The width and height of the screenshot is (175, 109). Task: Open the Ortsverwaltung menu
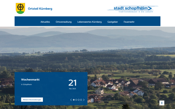(64, 22)
